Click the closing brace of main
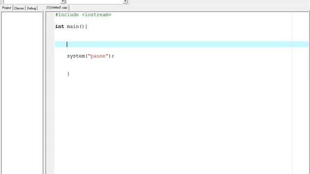Image resolution: width=310 pixels, height=174 pixels. [68, 74]
